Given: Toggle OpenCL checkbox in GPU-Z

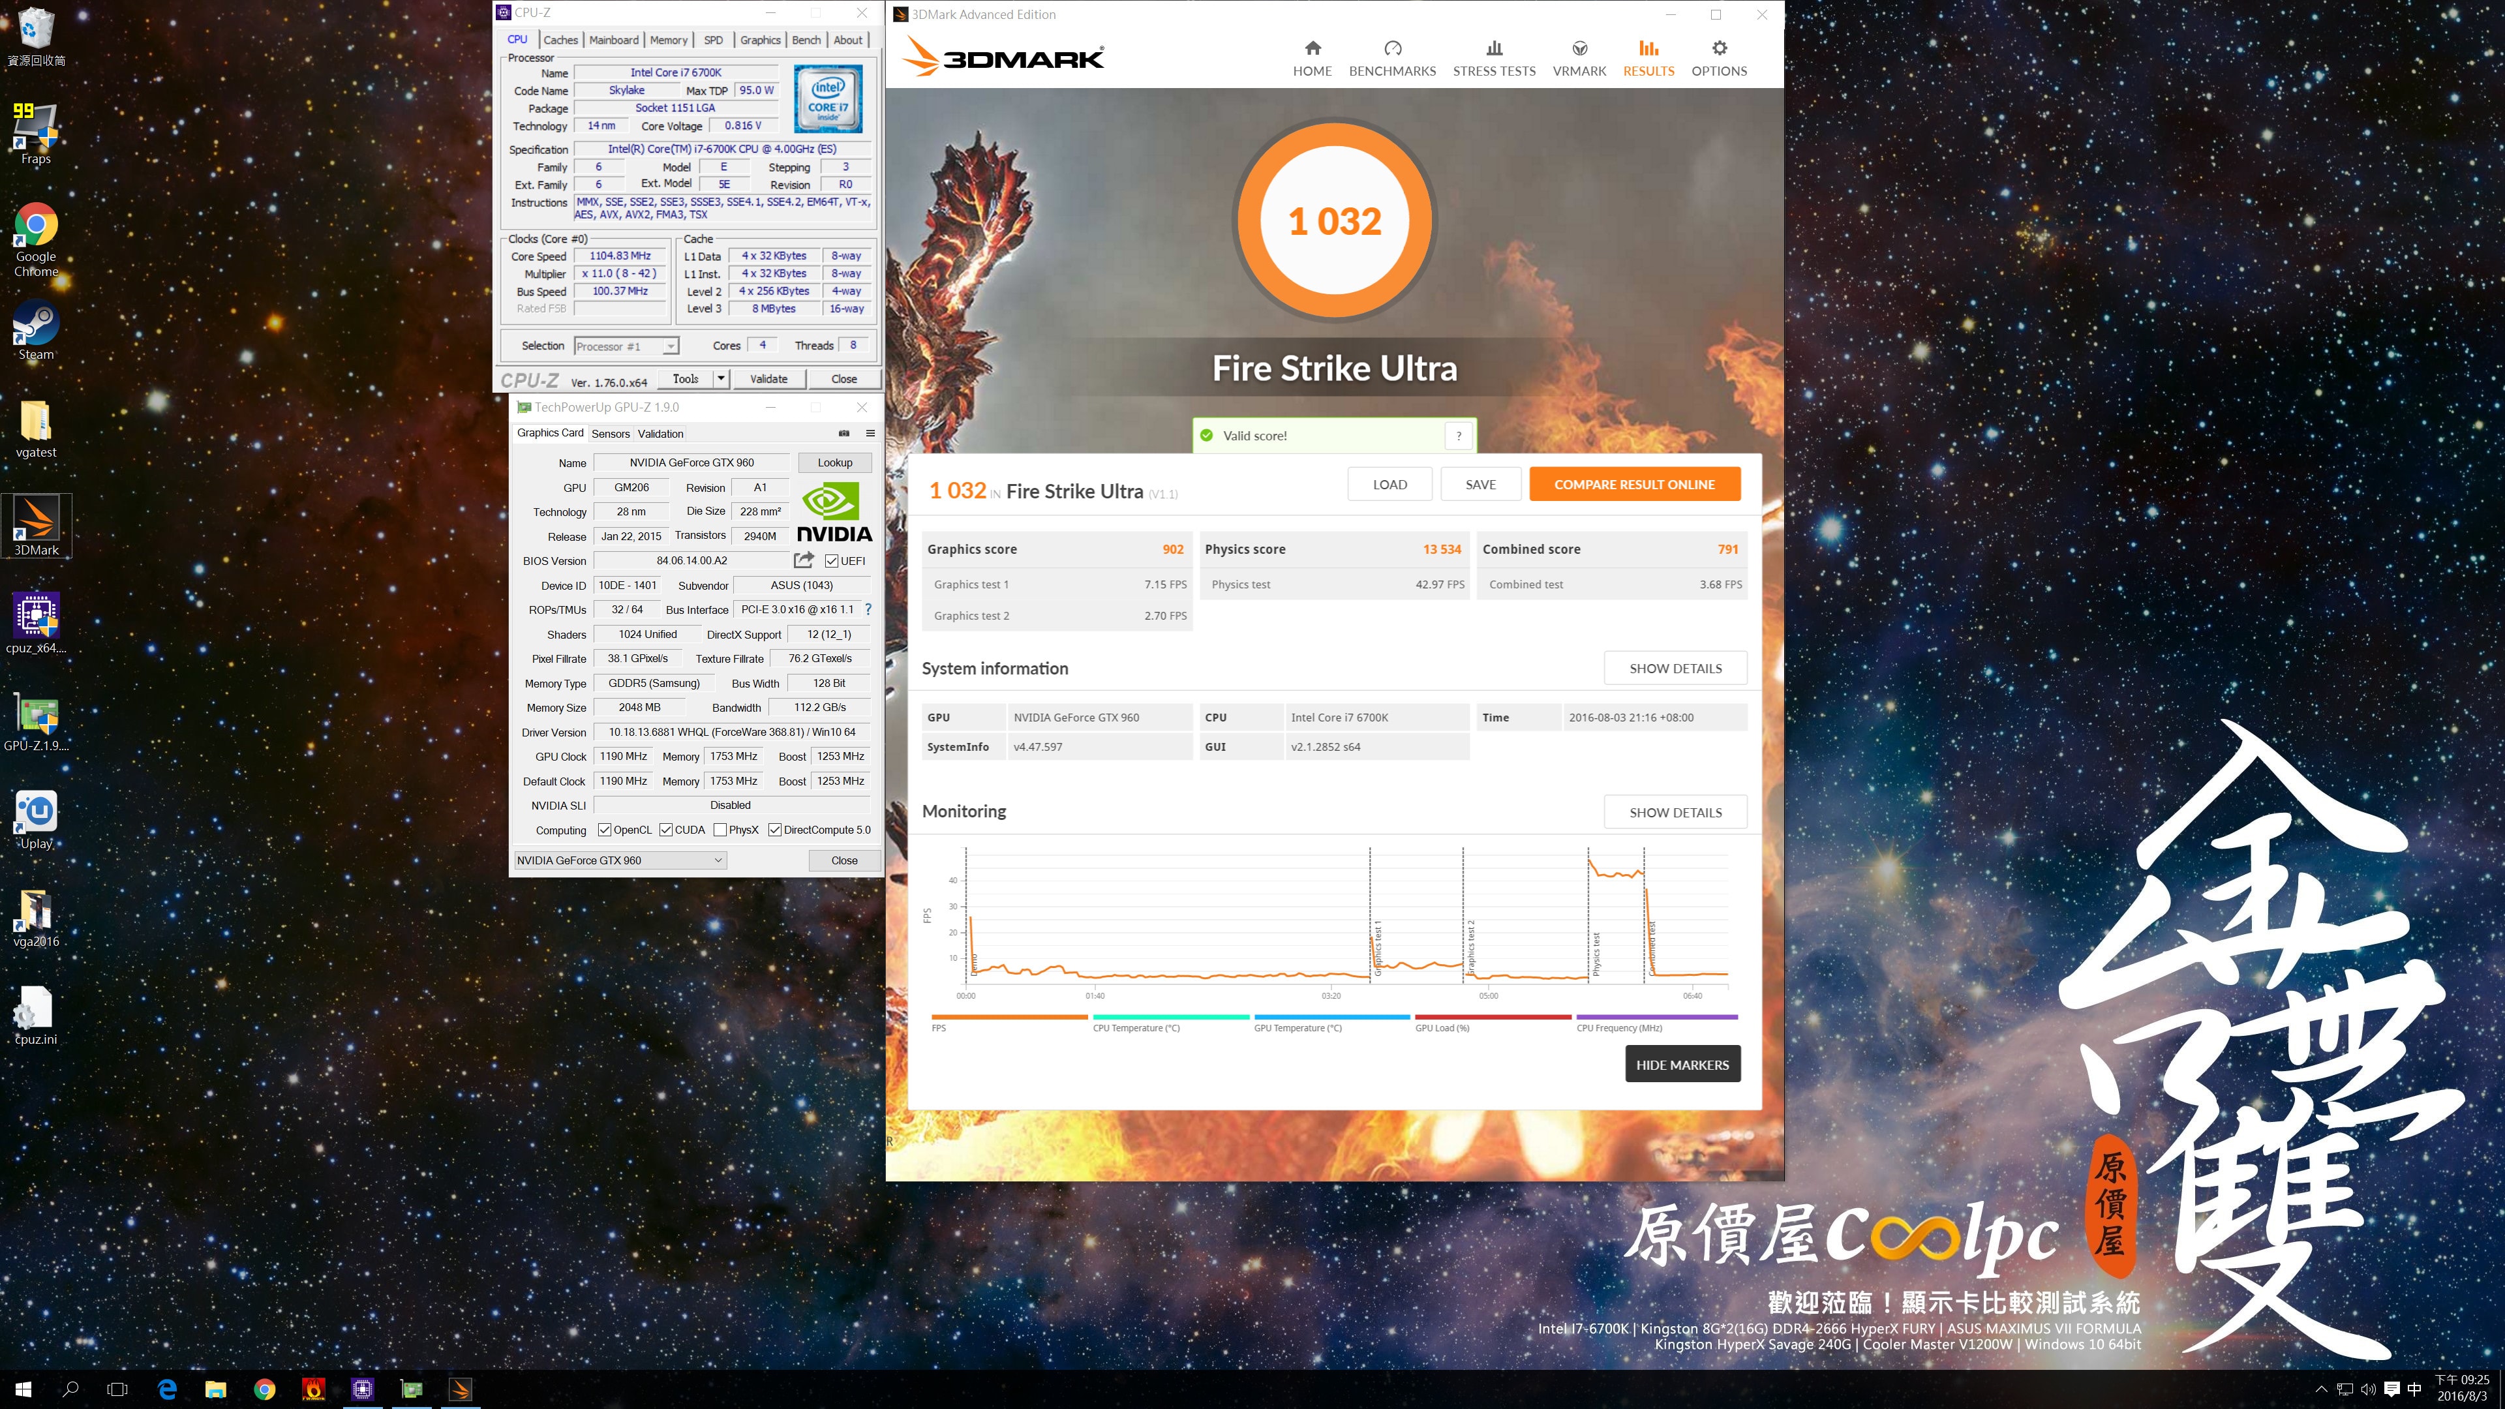Looking at the screenshot, I should 605,830.
